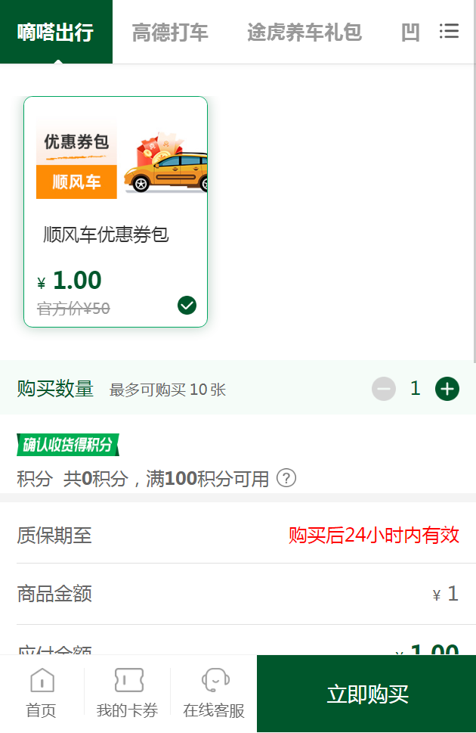Open My Coupons (我的卡券) ticket icon

127,681
